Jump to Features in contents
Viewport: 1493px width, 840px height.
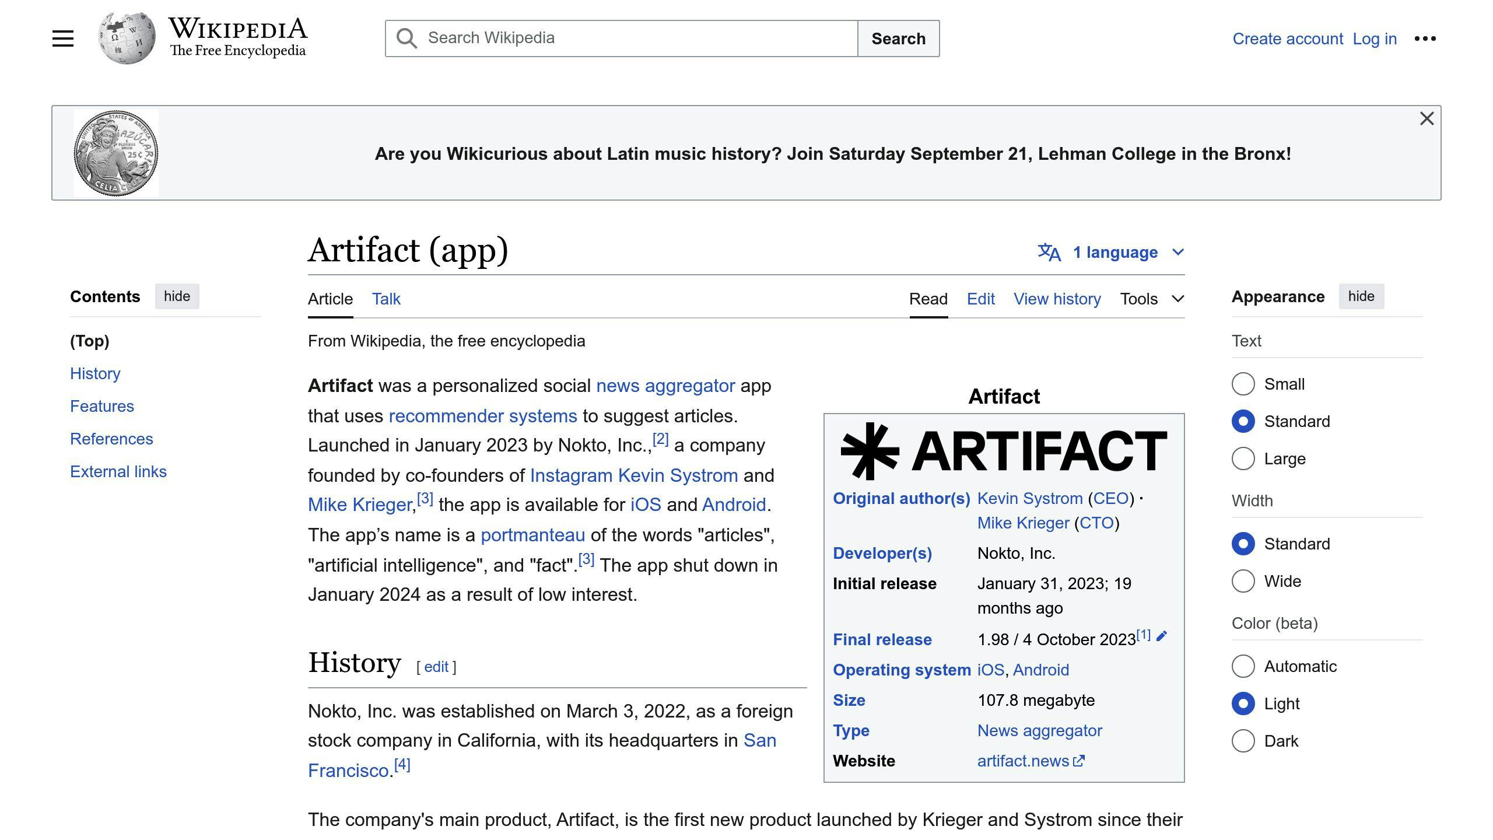(x=102, y=406)
